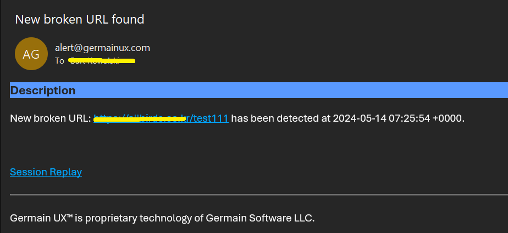The width and height of the screenshot is (508, 233).
Task: Click the horizontal divider above the footer
Action: (x=258, y=195)
